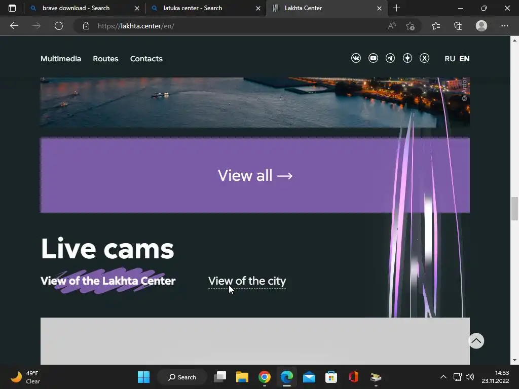Open the Collections panel

coord(458,26)
